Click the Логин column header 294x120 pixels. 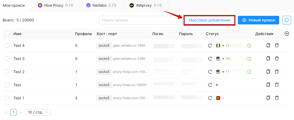pyautogui.click(x=158, y=34)
